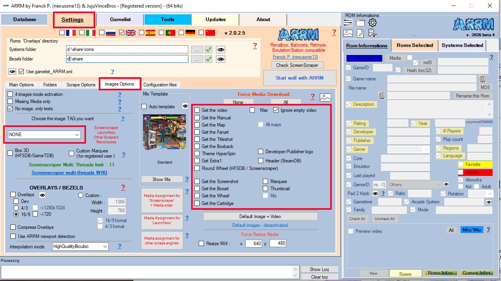The width and height of the screenshot is (501, 281).
Task: Click the sliders icon under ROM Informations
Action: click(348, 23)
